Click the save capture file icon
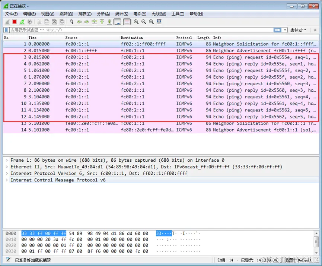 47,22
